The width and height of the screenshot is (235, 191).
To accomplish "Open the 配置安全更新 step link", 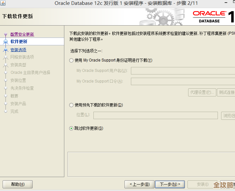I will point(22,34).
